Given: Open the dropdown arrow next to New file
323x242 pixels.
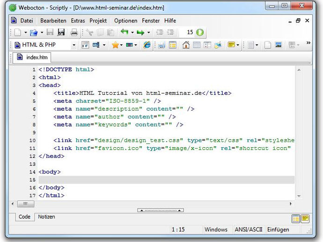Looking at the screenshot, I should 26,33.
